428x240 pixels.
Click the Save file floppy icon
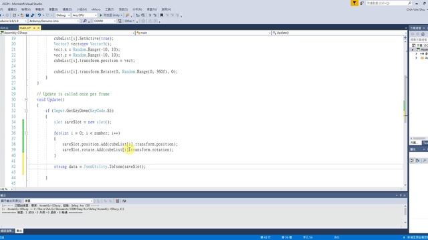click(x=27, y=15)
